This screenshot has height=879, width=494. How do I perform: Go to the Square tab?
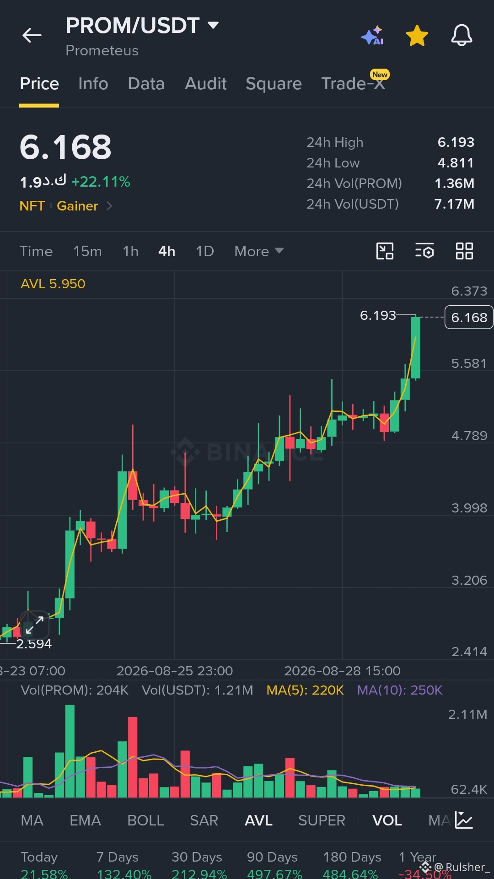point(274,84)
